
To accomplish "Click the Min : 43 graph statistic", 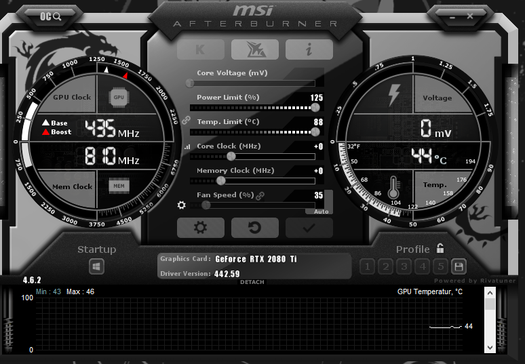I will [49, 291].
